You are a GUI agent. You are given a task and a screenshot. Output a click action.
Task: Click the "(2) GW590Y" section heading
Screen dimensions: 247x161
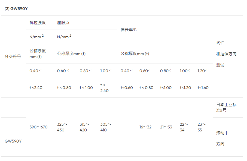point(16,9)
